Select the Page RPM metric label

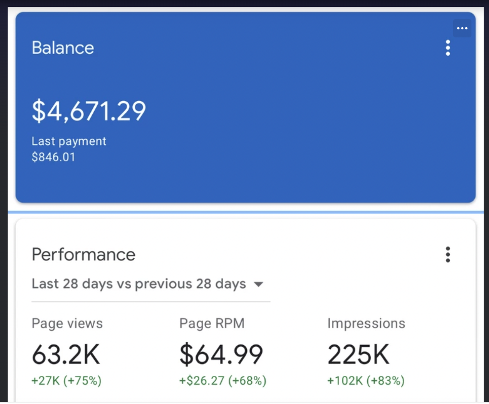tap(212, 323)
